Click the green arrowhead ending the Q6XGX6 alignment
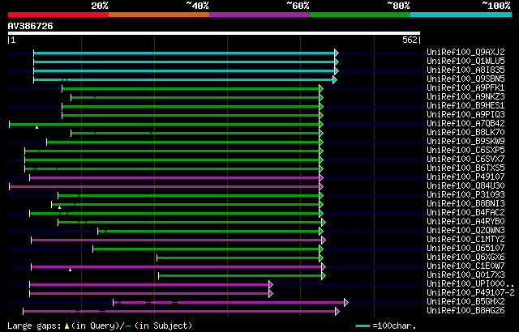 [x=321, y=258]
